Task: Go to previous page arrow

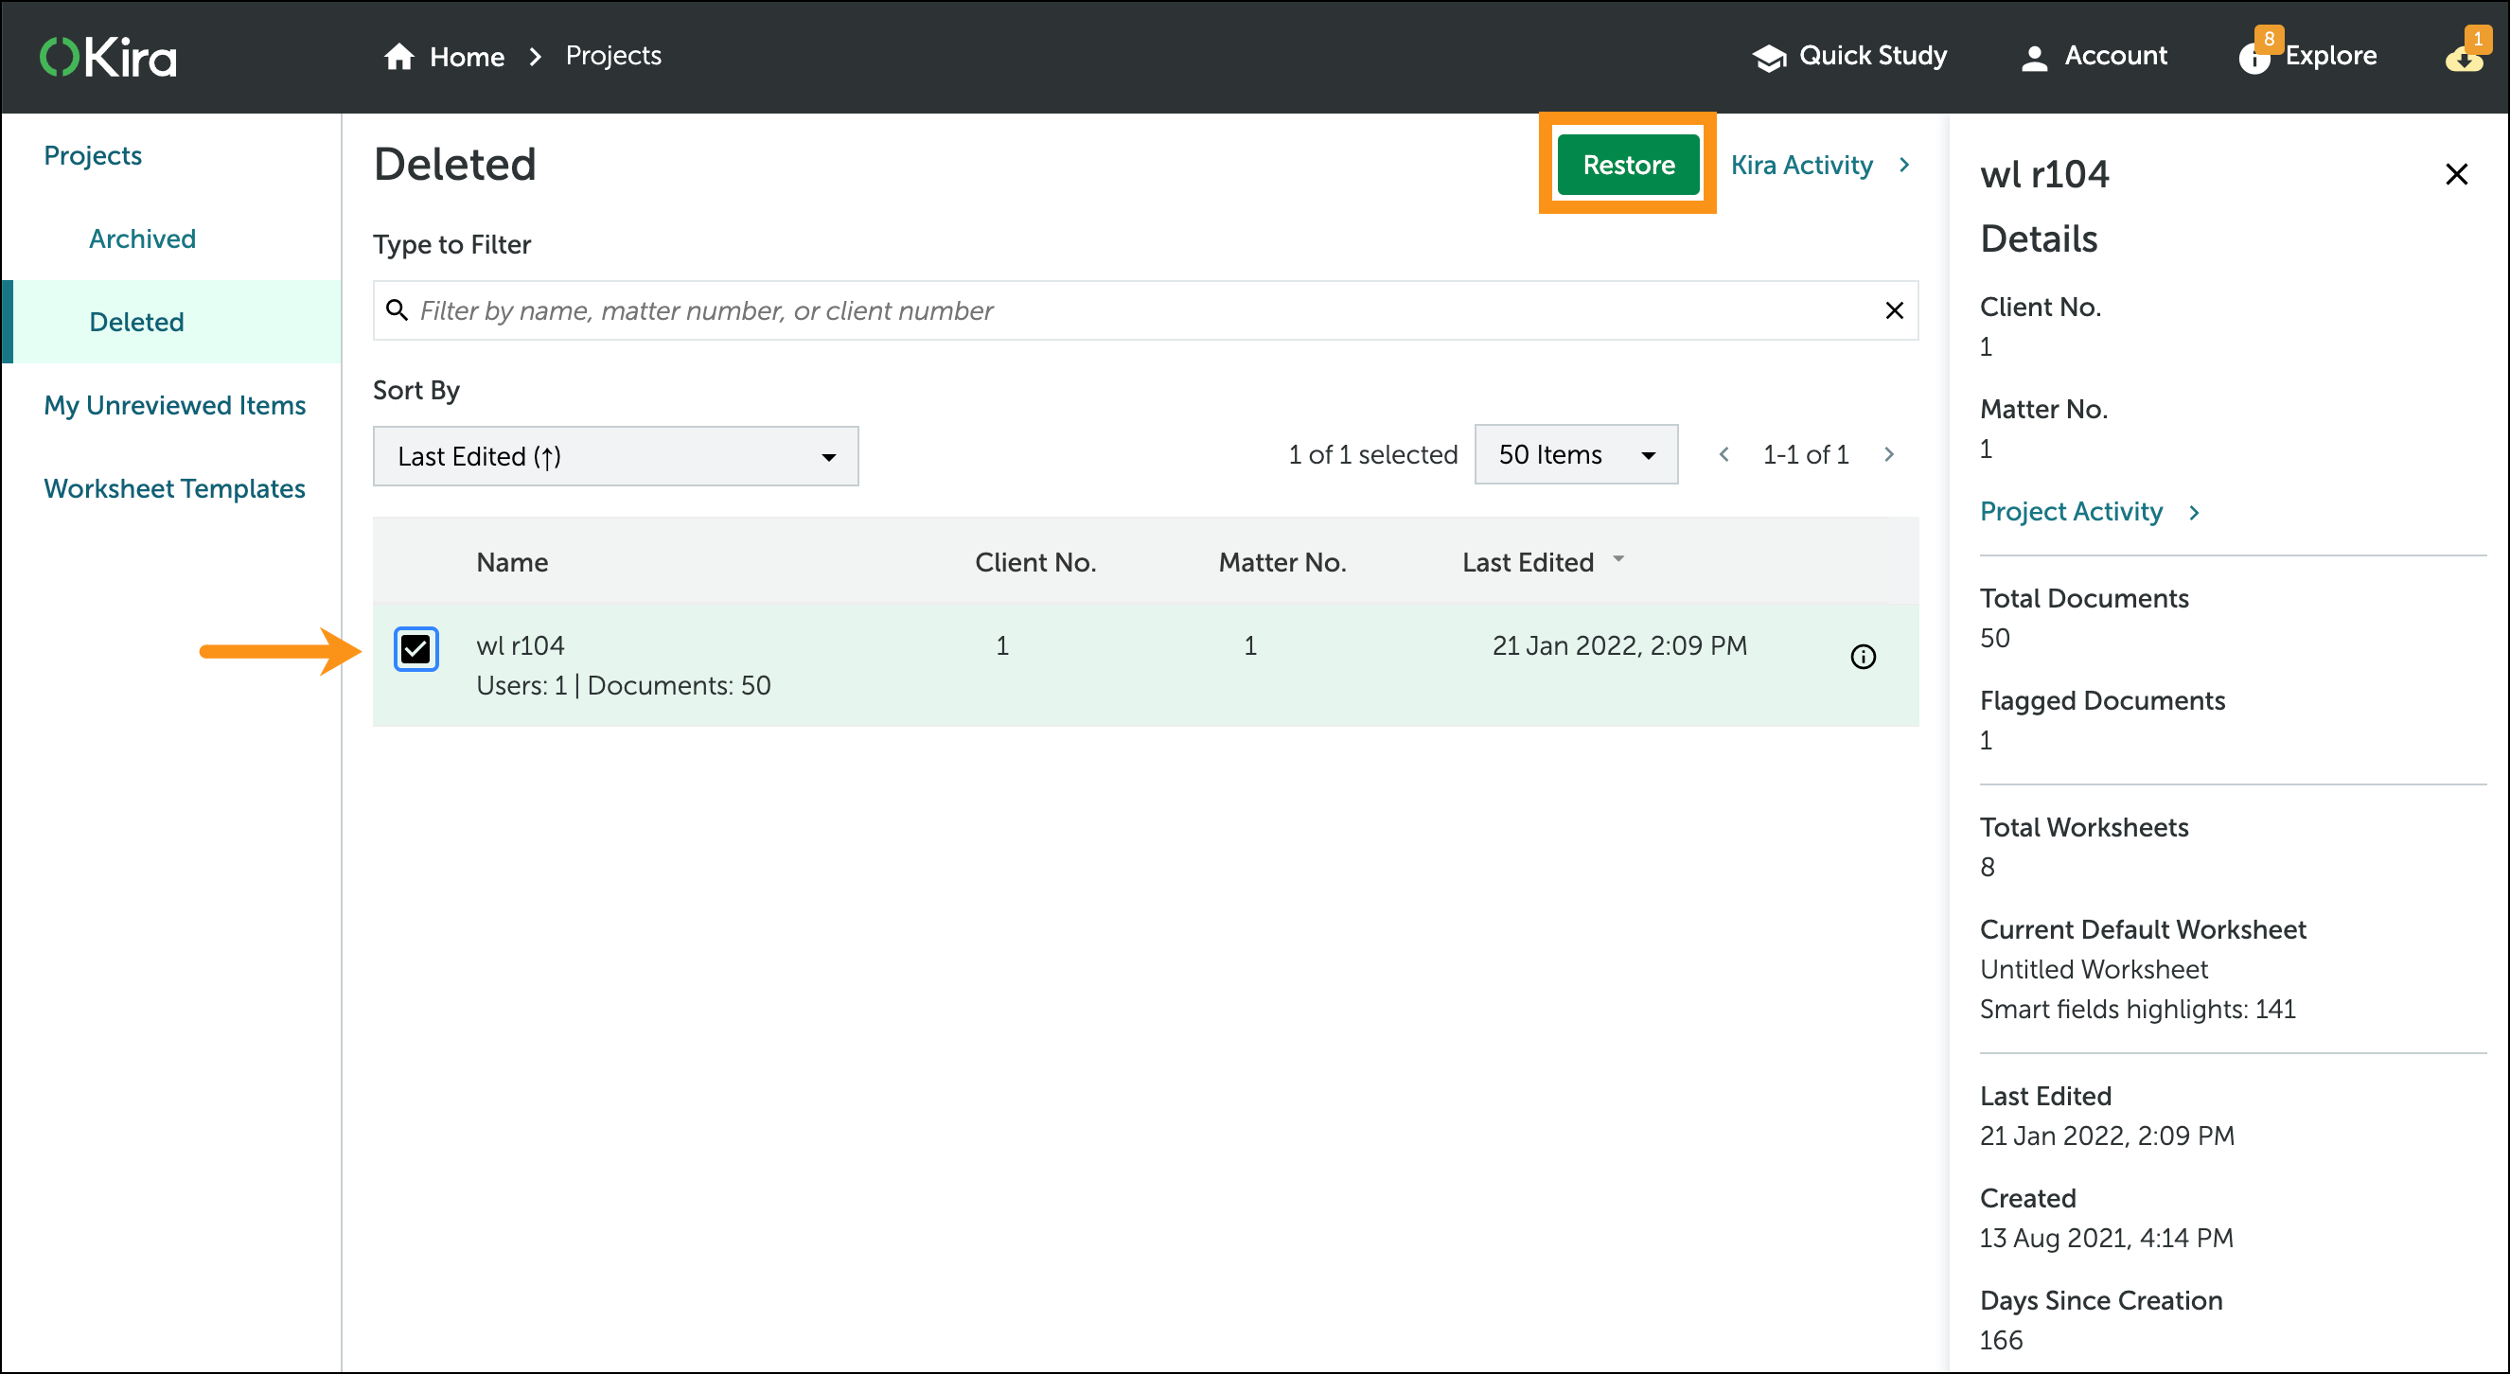Action: coord(1723,454)
